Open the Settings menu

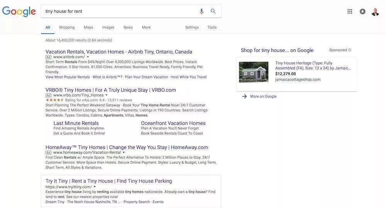(191, 27)
